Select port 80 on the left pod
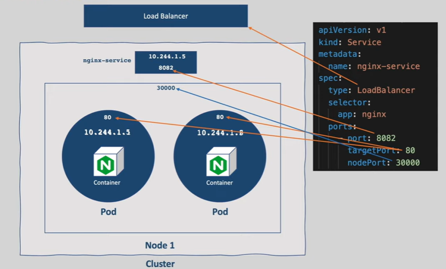 point(107,117)
